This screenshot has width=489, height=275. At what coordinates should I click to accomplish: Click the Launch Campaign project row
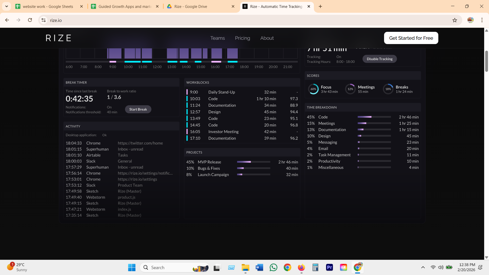(242, 175)
